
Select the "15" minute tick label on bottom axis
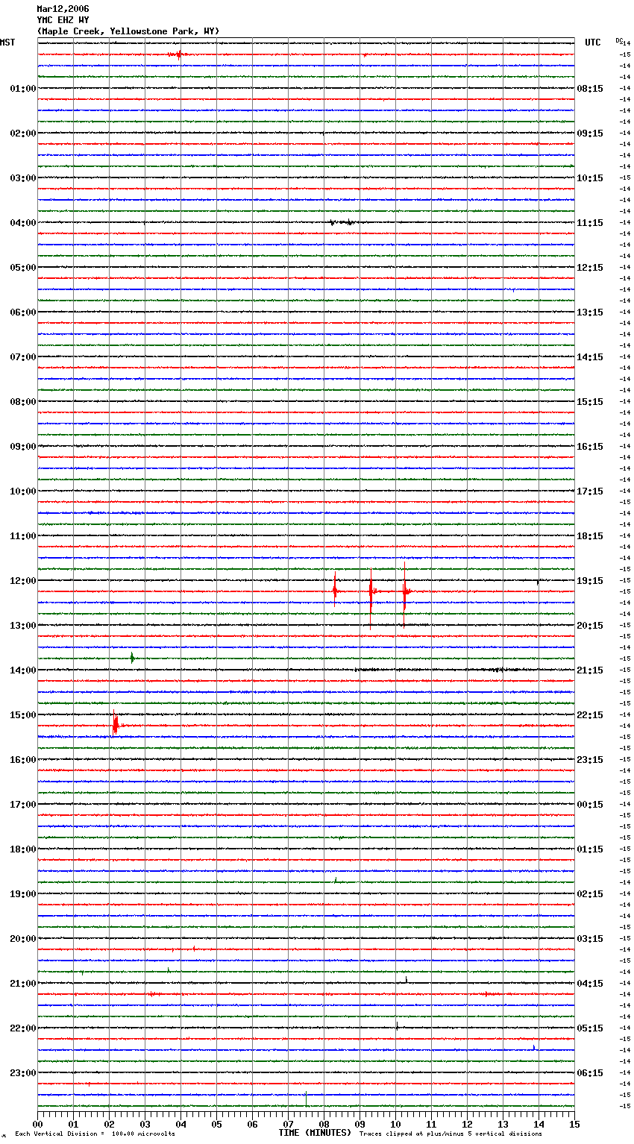click(574, 1124)
